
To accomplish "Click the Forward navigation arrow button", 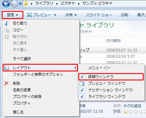I will click(14, 4).
